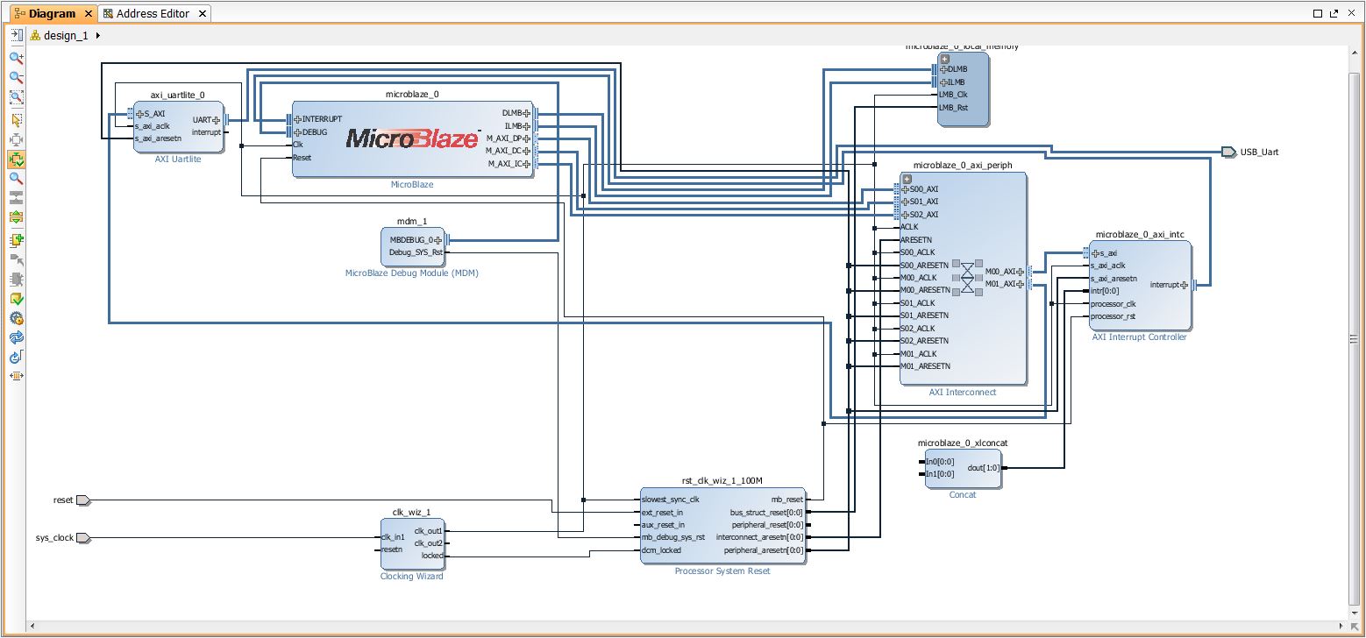Click the Expand All toolbar icon
Image resolution: width=1366 pixels, height=638 pixels.
point(16,217)
